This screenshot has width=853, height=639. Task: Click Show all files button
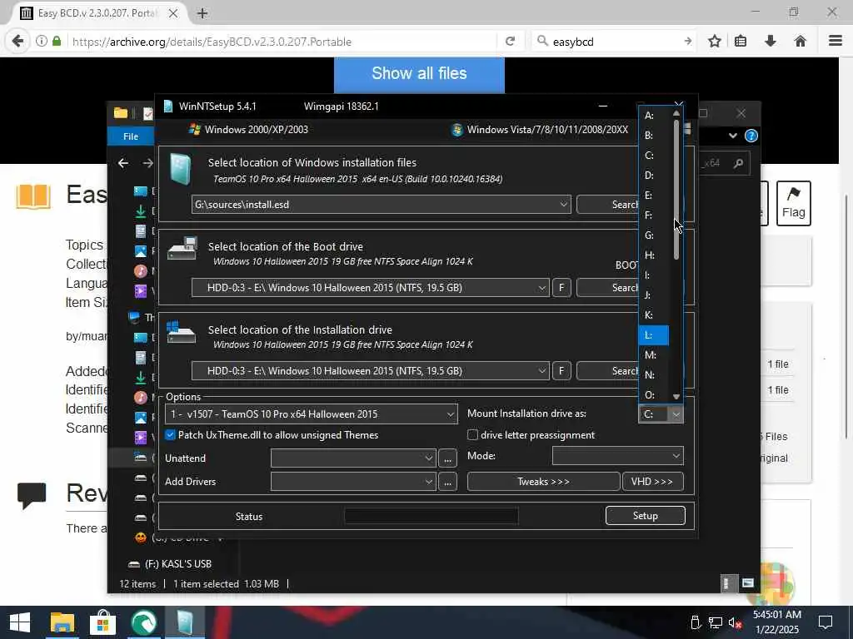419,74
